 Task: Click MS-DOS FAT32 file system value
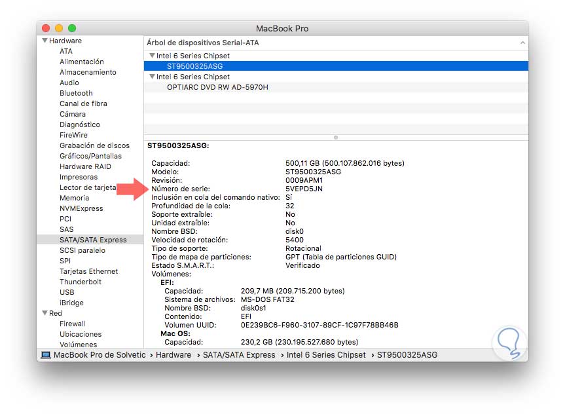(x=267, y=299)
